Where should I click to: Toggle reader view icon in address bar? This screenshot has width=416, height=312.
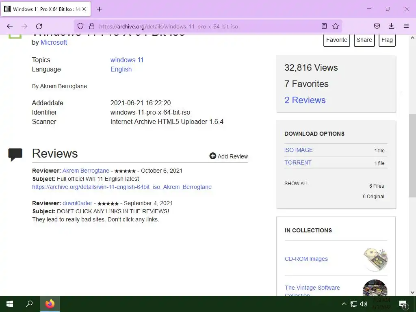(x=324, y=26)
